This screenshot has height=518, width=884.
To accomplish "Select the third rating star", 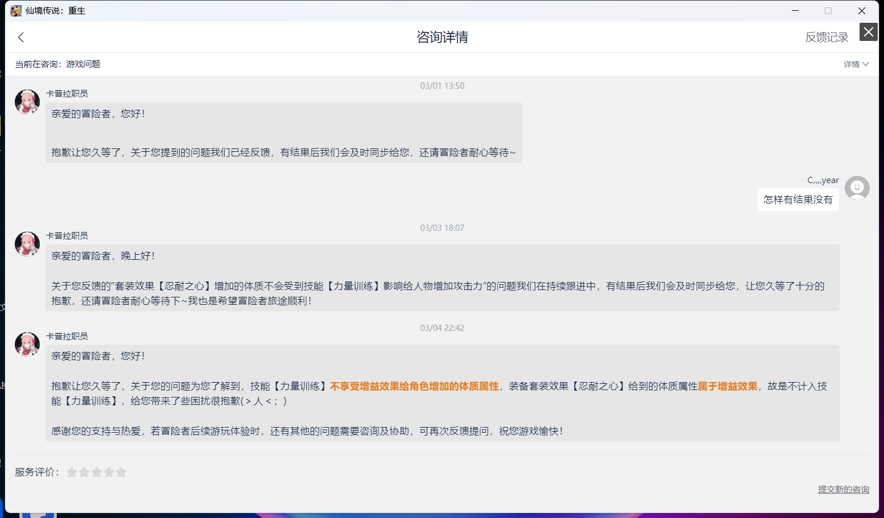I will (97, 472).
